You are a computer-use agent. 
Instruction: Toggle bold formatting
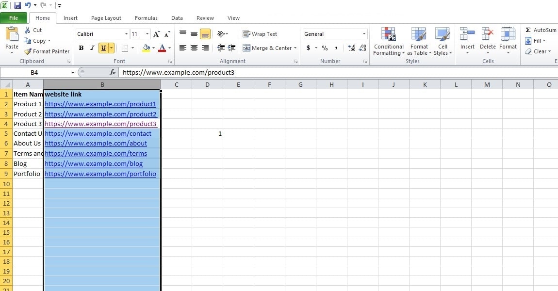81,48
